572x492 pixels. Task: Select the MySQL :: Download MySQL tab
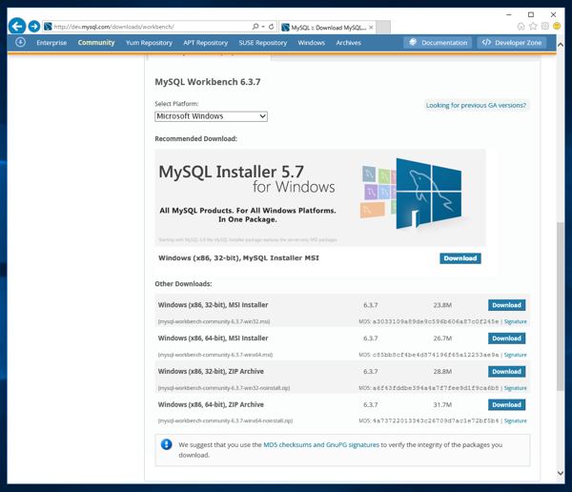(327, 28)
